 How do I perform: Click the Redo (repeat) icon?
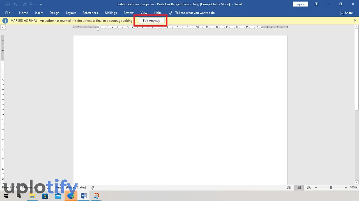(x=24, y=4)
